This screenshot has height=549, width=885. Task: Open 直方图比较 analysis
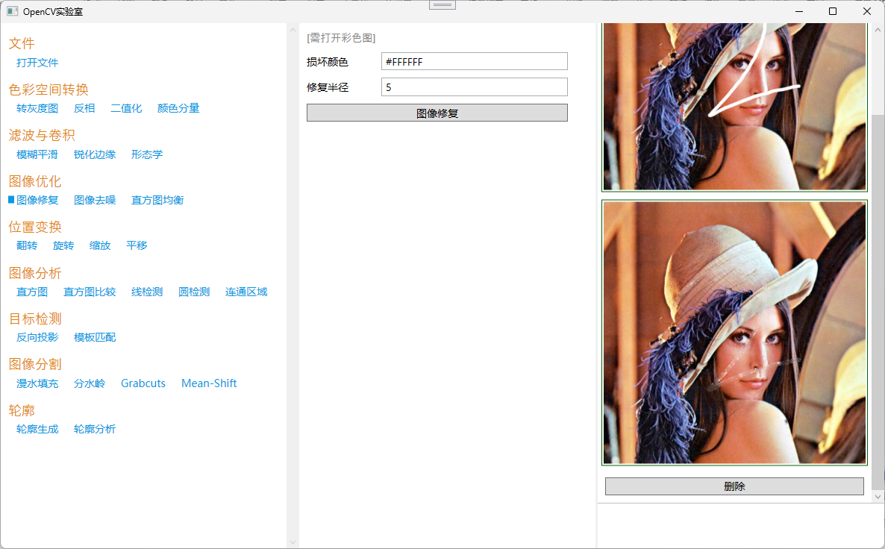click(90, 292)
